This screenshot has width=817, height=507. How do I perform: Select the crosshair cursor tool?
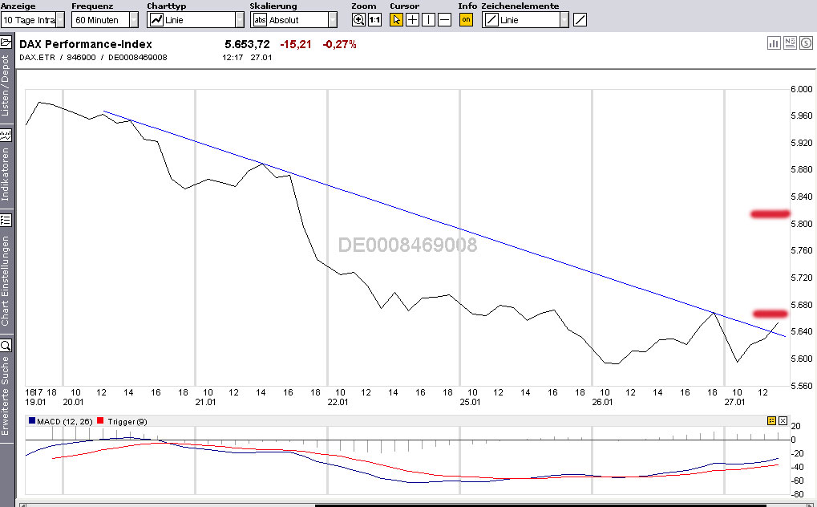[x=411, y=19]
